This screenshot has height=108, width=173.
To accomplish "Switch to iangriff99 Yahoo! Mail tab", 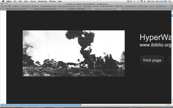I will pyautogui.click(x=76, y=9).
